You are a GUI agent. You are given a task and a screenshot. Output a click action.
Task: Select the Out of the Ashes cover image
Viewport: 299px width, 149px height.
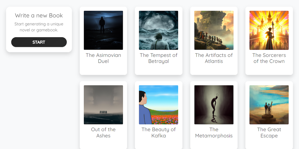coord(103,105)
